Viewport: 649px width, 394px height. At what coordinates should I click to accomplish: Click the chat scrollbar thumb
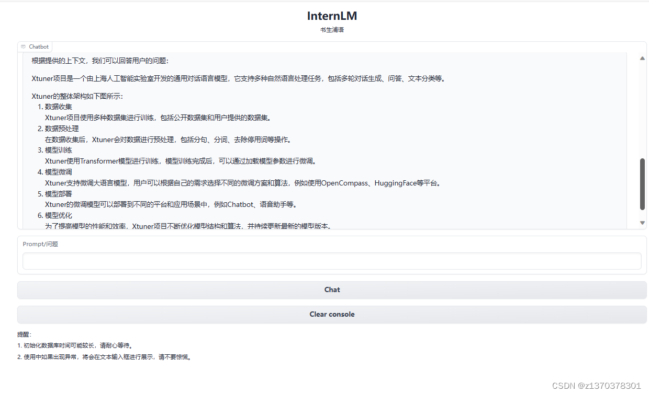642,184
